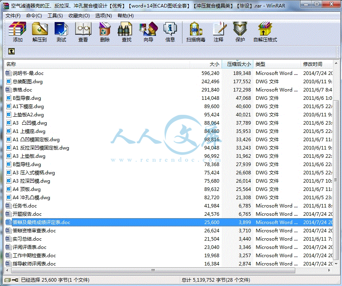Click packed size value 177,552
The width and height of the screenshot is (342, 286).
point(242,82)
